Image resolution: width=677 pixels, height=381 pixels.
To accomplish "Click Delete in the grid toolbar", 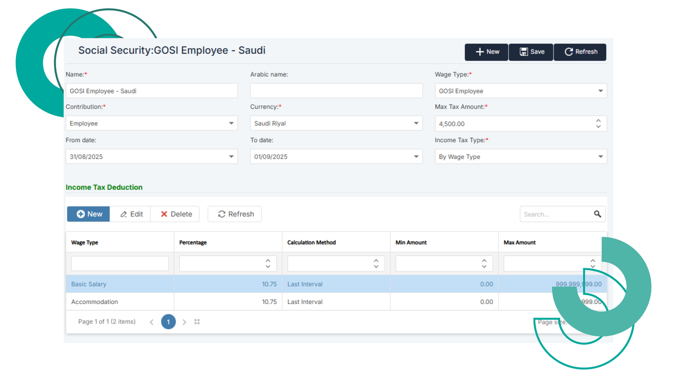I will click(x=176, y=214).
